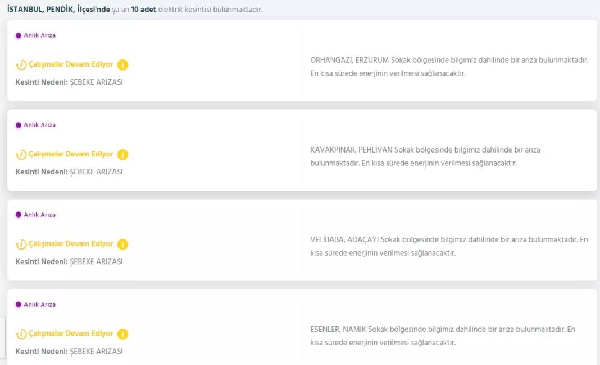Select the purple dot in the VELİBABA outage card
The image size is (600, 365).
(17, 214)
